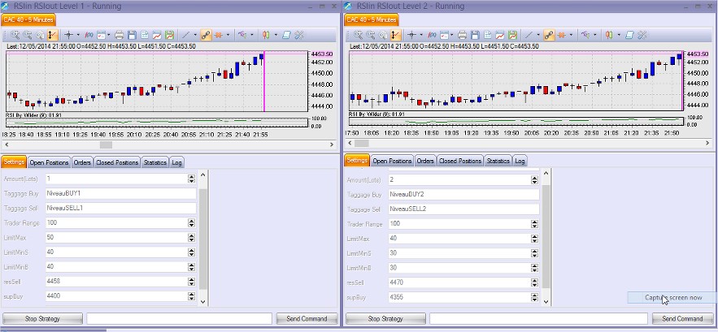Click the Capture screen now button
This screenshot has height=332, width=718.
tap(673, 298)
